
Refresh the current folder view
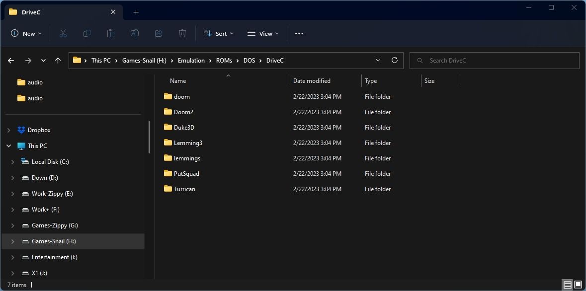tap(395, 60)
